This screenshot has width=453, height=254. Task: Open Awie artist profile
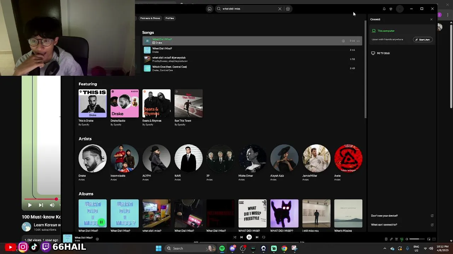[x=348, y=158]
